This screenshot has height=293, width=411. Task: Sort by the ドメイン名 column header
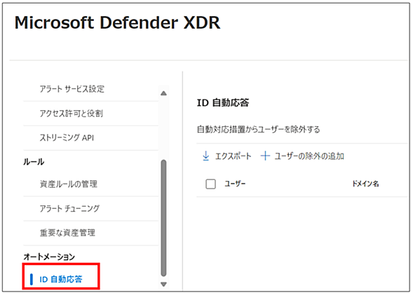point(365,184)
